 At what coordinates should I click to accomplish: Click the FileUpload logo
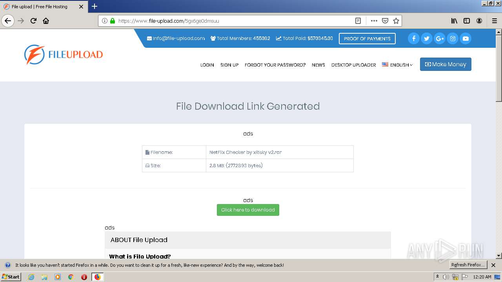pos(64,54)
